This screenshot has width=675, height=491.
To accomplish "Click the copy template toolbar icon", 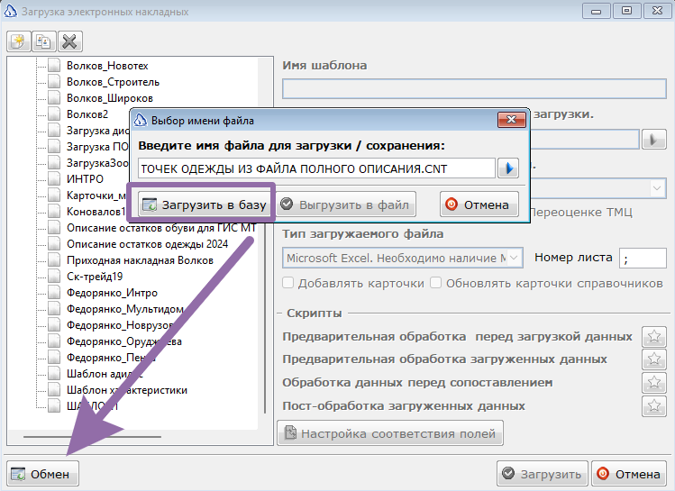I will [x=44, y=41].
